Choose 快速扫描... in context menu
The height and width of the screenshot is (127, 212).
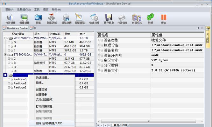[x=42, y=78]
